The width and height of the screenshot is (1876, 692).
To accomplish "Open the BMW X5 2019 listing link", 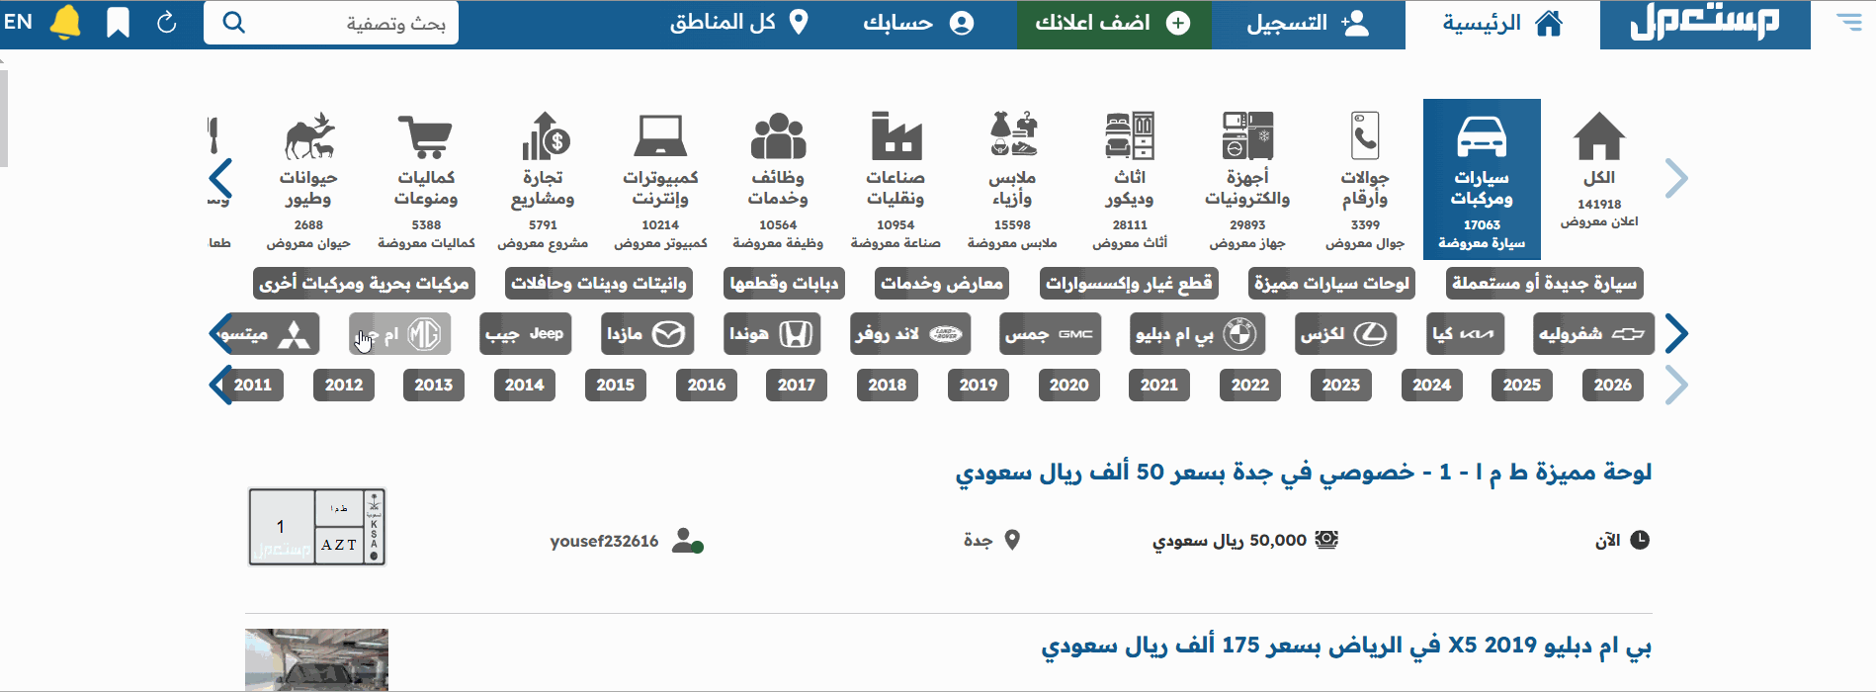I will tap(1345, 647).
